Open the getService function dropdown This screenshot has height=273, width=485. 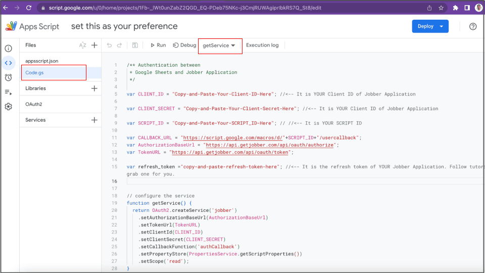click(220, 45)
